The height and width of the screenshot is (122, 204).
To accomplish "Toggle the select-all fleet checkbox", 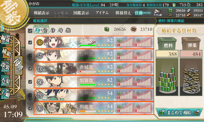I will point(30,31).
